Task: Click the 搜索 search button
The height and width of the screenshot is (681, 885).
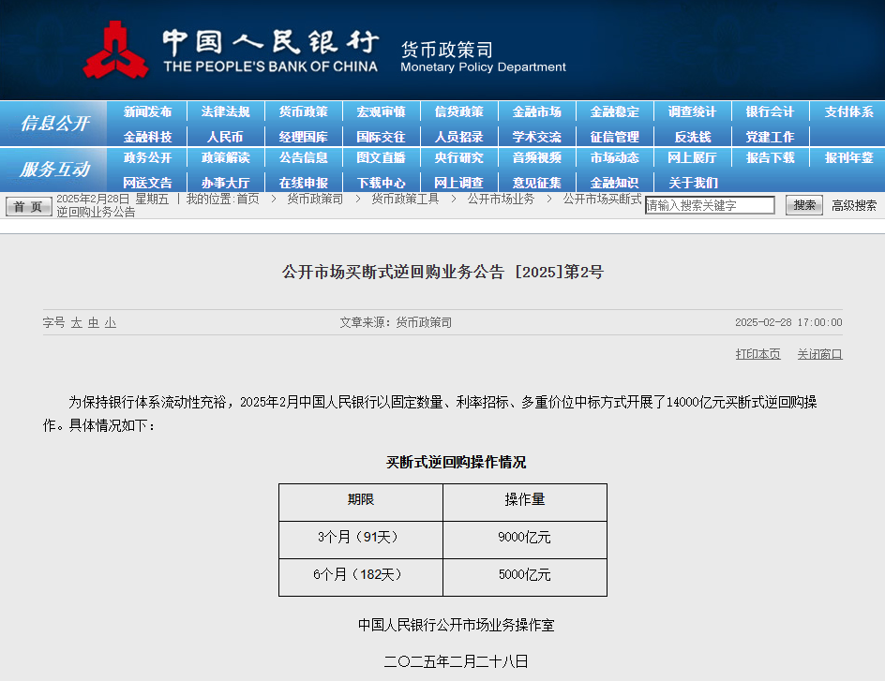Action: (804, 205)
